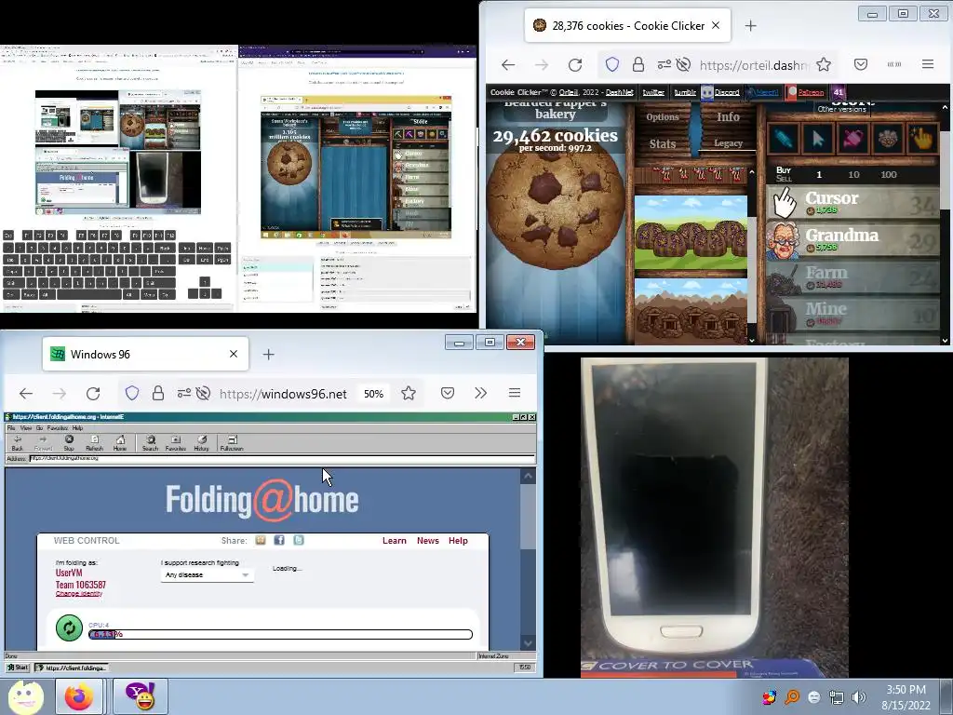953x715 pixels.
Task: Click the History toolbar button in InternetE
Action: coord(201,442)
